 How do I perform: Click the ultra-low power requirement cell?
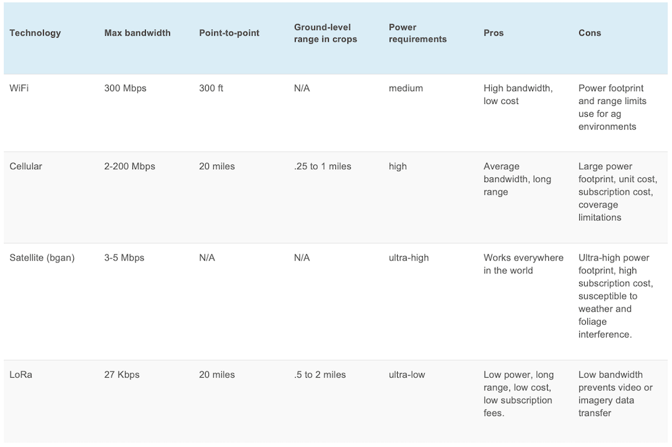pyautogui.click(x=407, y=375)
